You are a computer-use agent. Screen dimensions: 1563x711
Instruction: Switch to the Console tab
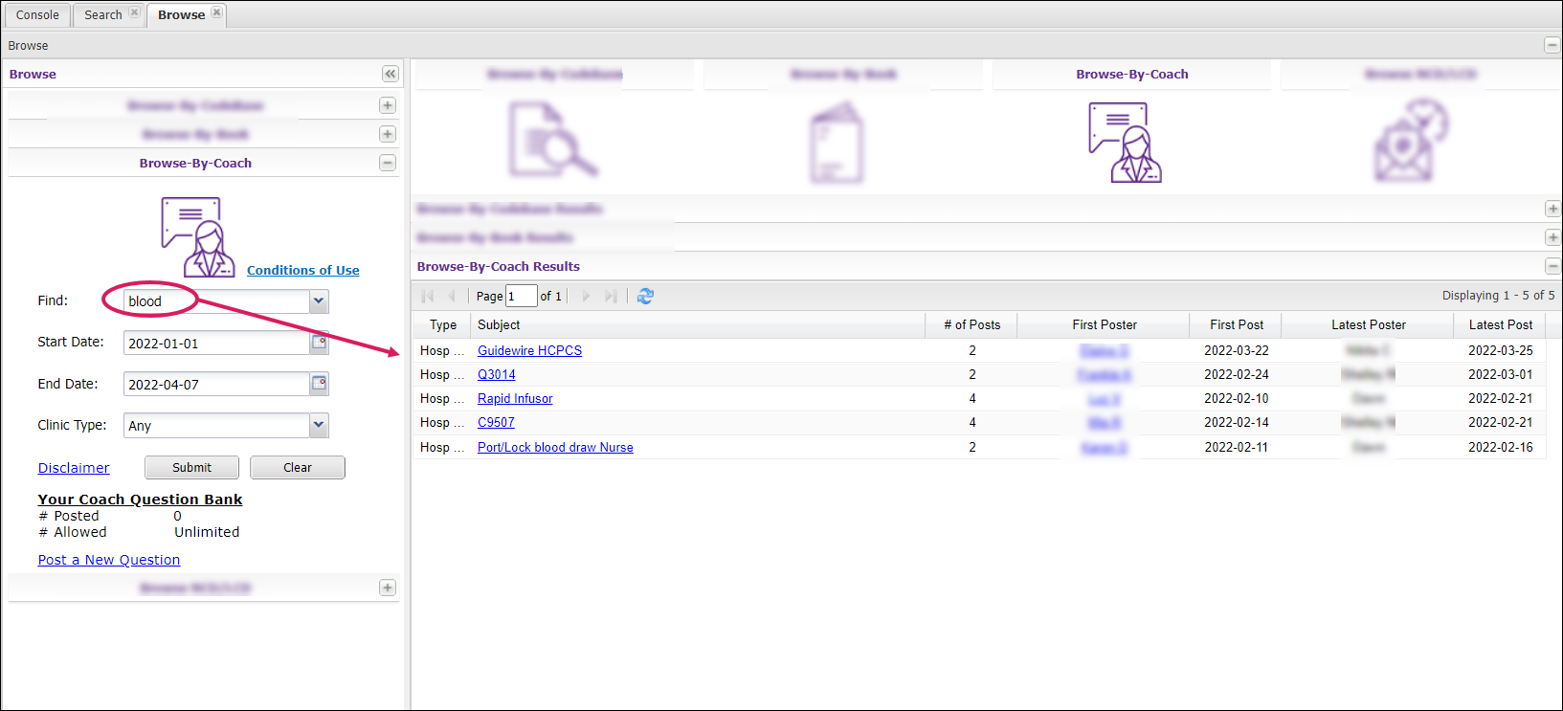tap(37, 14)
